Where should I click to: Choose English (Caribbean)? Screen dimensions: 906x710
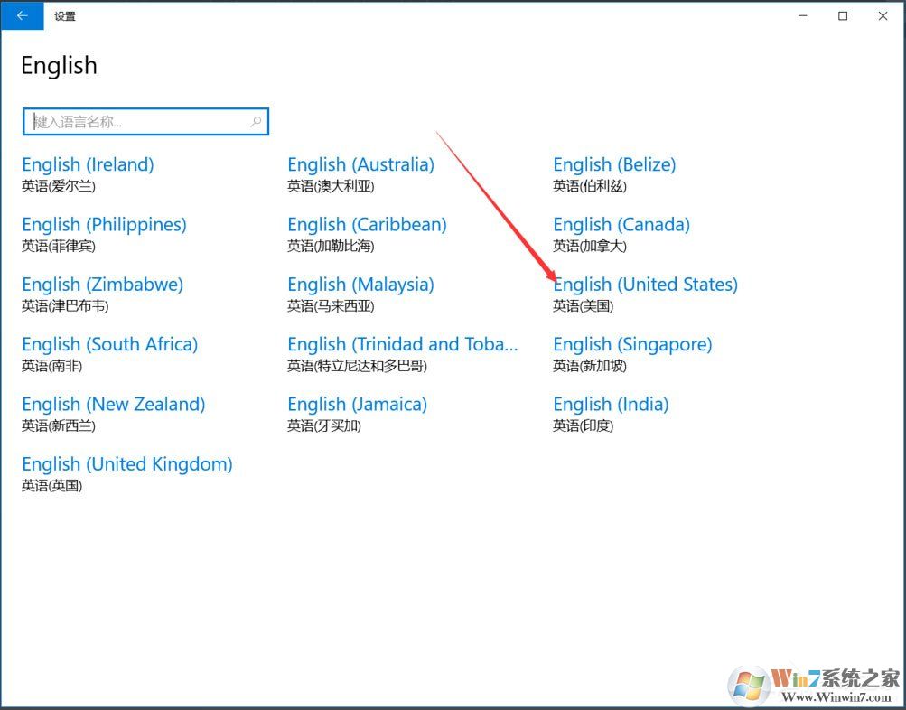pyautogui.click(x=367, y=225)
